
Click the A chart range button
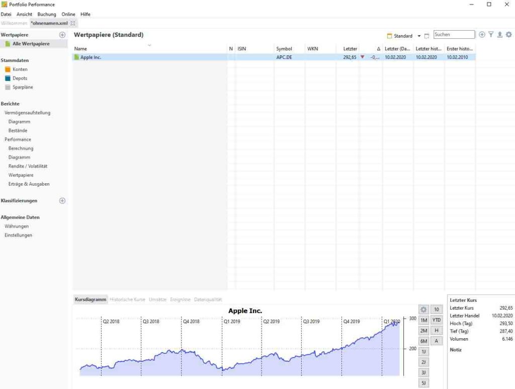(x=437, y=341)
